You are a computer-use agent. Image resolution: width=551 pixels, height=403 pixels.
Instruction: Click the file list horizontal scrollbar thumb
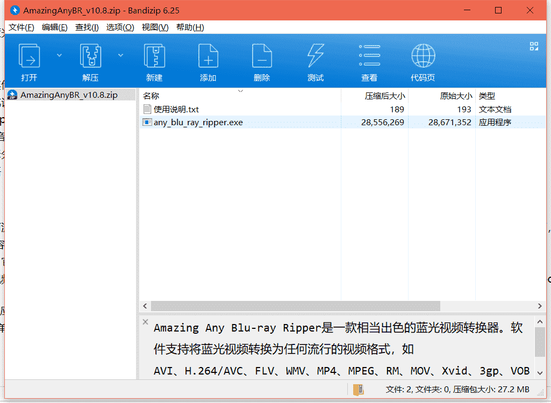[296, 306]
